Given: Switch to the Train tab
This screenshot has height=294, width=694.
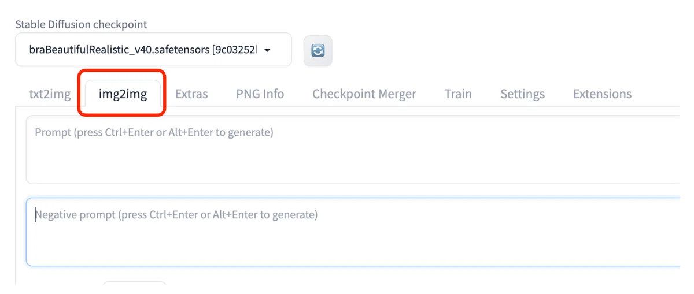Looking at the screenshot, I should point(458,94).
